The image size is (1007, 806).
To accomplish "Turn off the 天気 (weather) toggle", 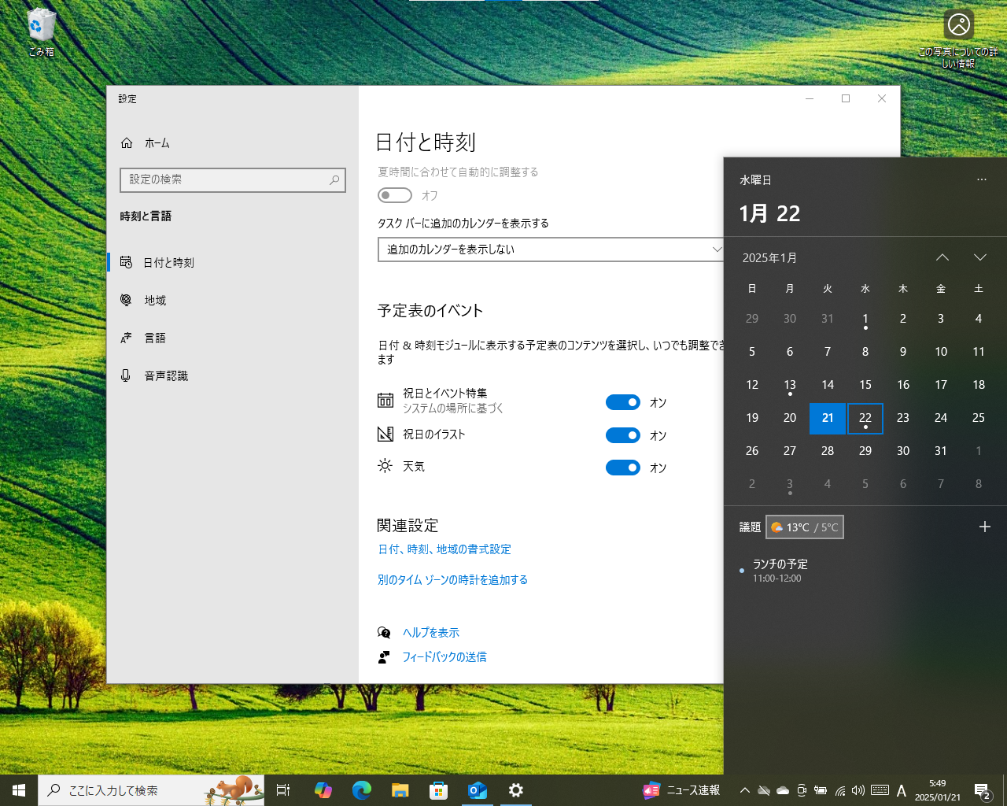I will (623, 468).
